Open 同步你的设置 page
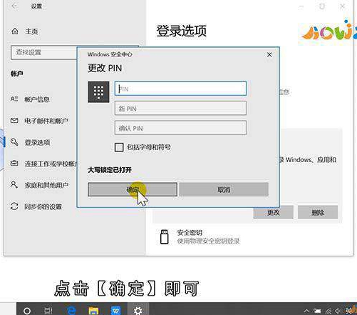This screenshot has width=357, height=315. click(43, 206)
